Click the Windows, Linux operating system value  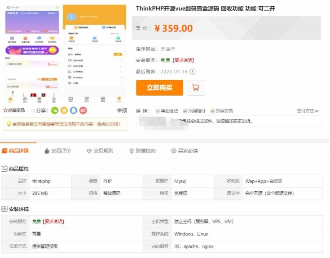click(x=191, y=234)
